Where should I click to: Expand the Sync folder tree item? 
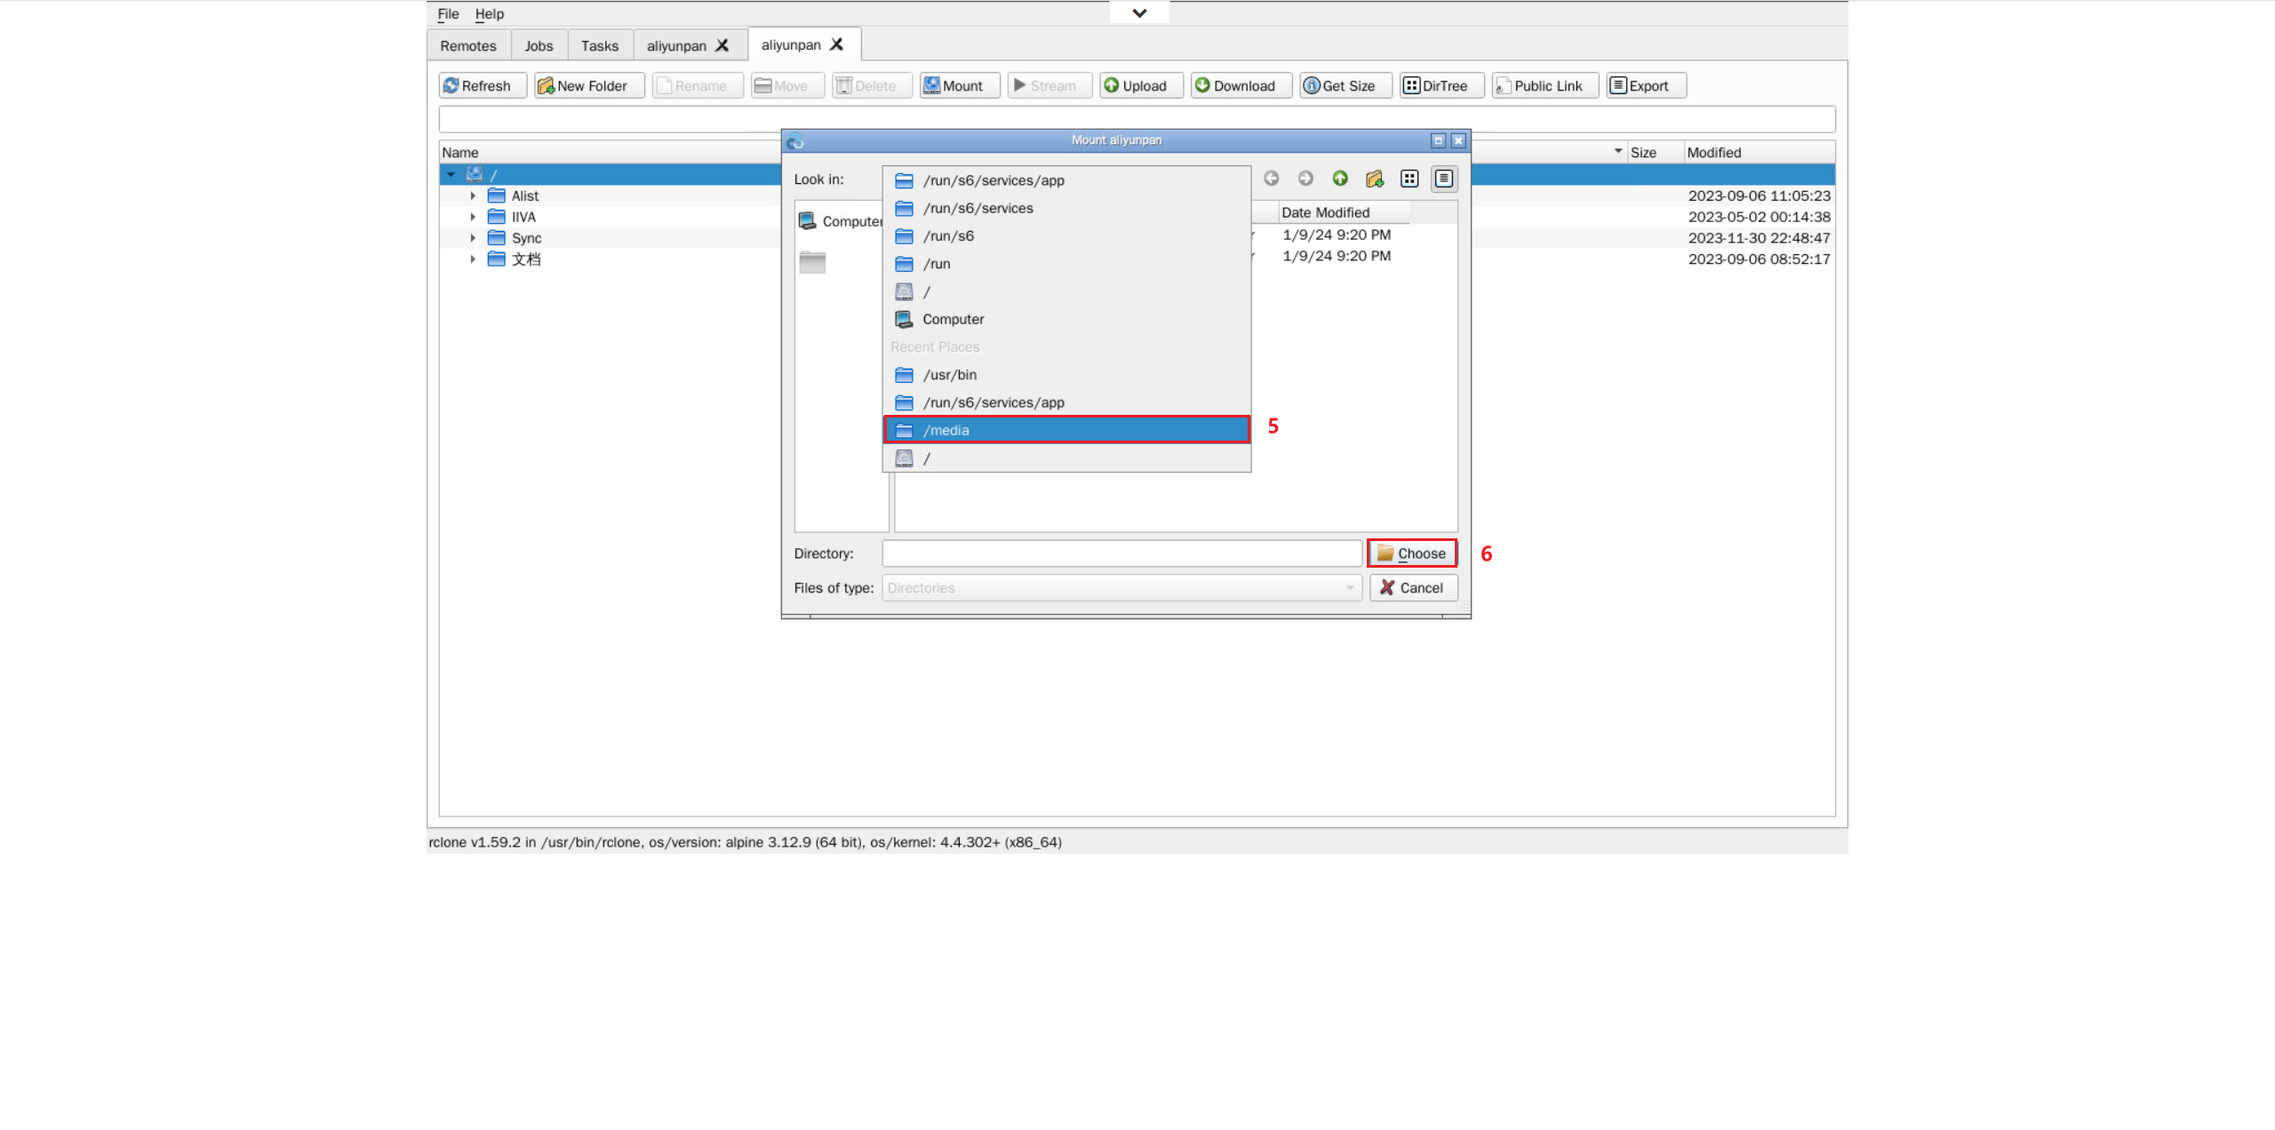[x=473, y=238]
